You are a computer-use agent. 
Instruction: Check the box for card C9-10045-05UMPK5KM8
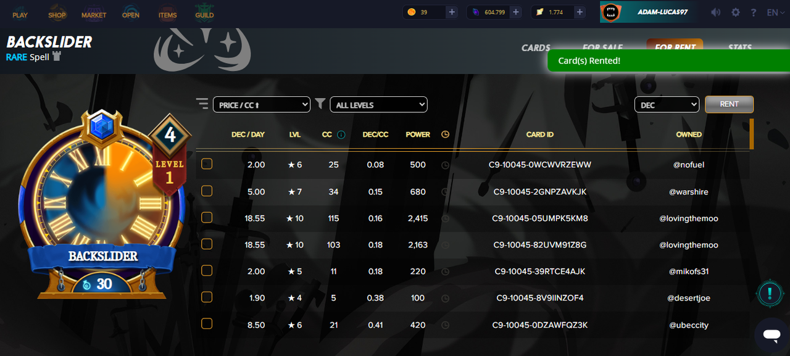point(207,218)
